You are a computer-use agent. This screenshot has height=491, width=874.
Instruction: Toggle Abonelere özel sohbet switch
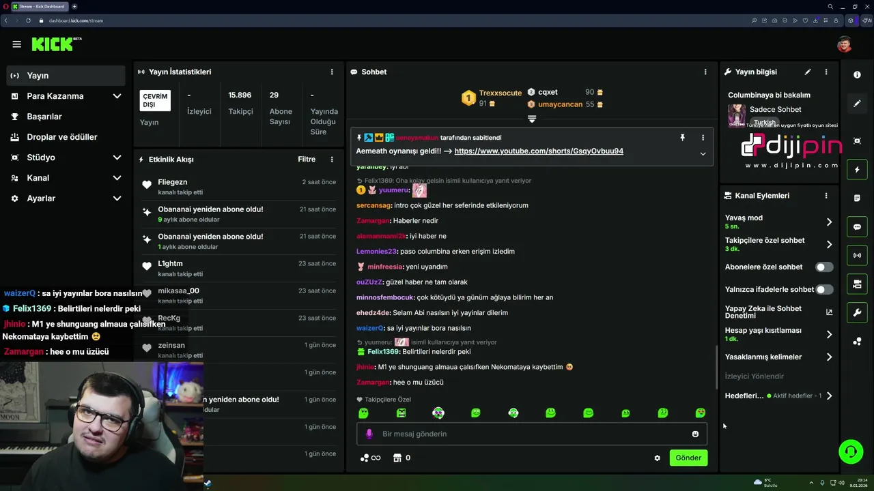click(x=824, y=267)
